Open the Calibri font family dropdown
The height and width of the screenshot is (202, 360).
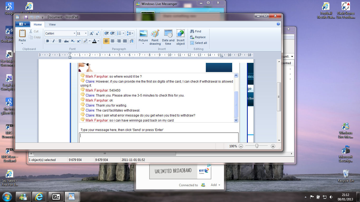click(74, 33)
